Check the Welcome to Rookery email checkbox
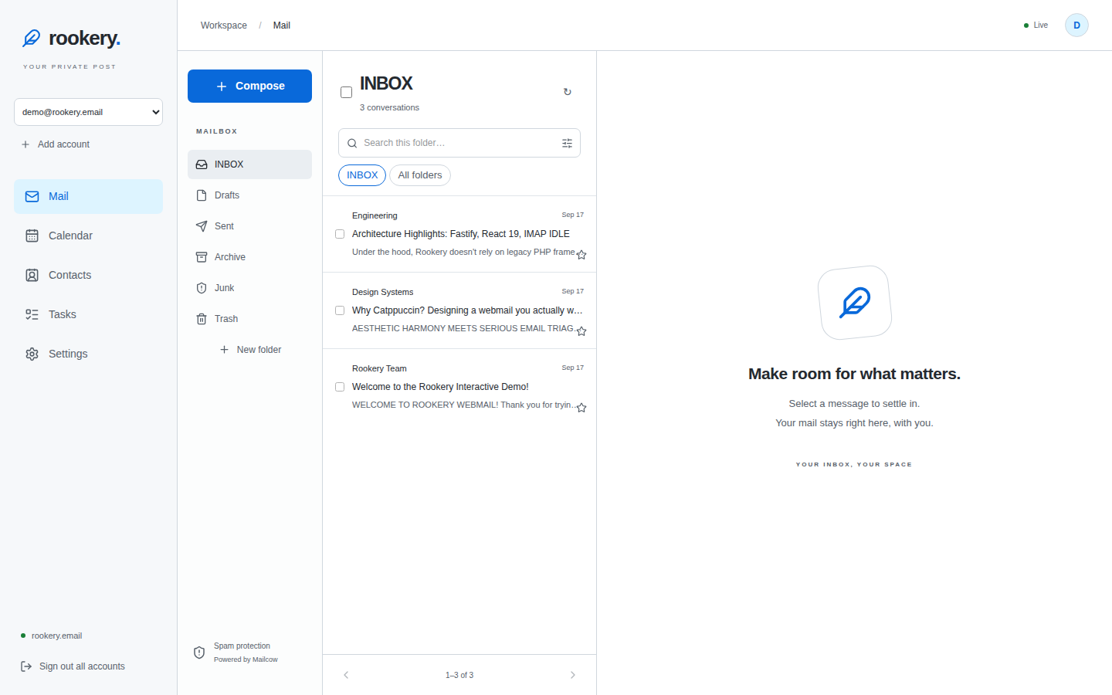This screenshot has height=695, width=1112. (x=340, y=387)
